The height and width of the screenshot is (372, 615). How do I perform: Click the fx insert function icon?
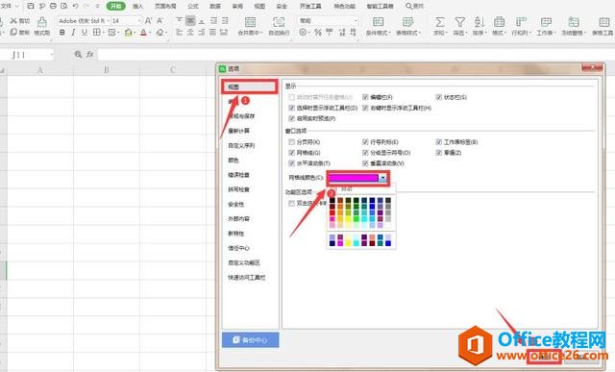[89, 54]
